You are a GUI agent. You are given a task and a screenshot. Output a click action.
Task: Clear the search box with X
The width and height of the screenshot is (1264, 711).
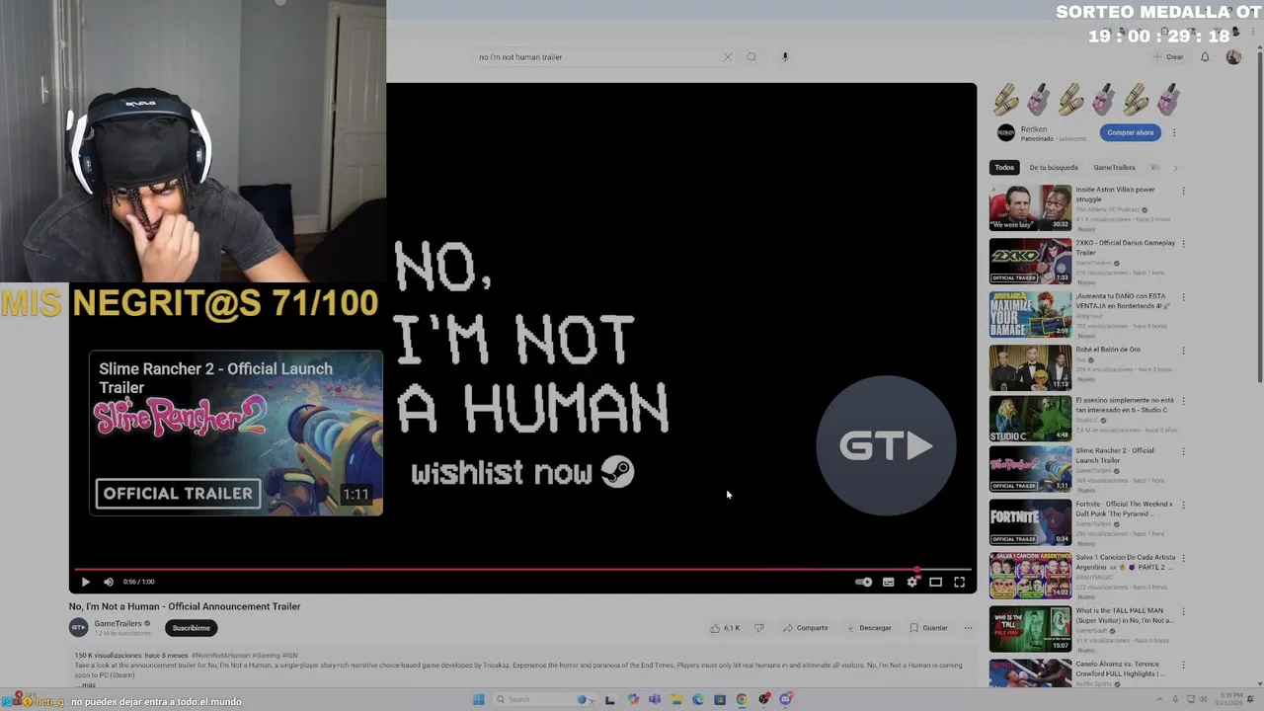(x=728, y=57)
